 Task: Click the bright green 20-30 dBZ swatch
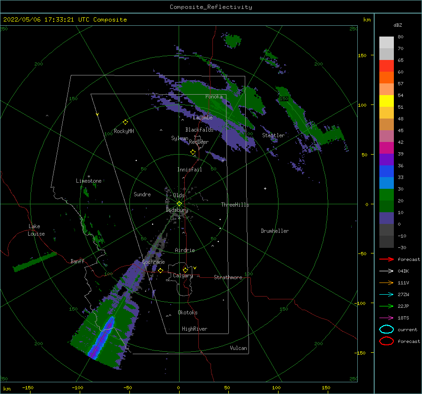(x=386, y=195)
